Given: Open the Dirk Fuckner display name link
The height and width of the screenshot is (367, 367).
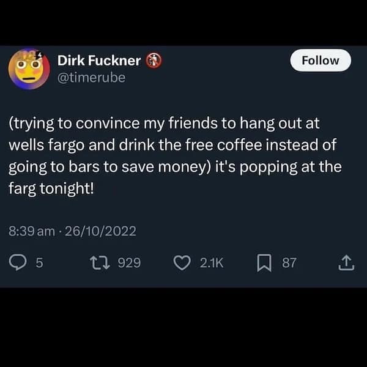Looking at the screenshot, I should 99,61.
